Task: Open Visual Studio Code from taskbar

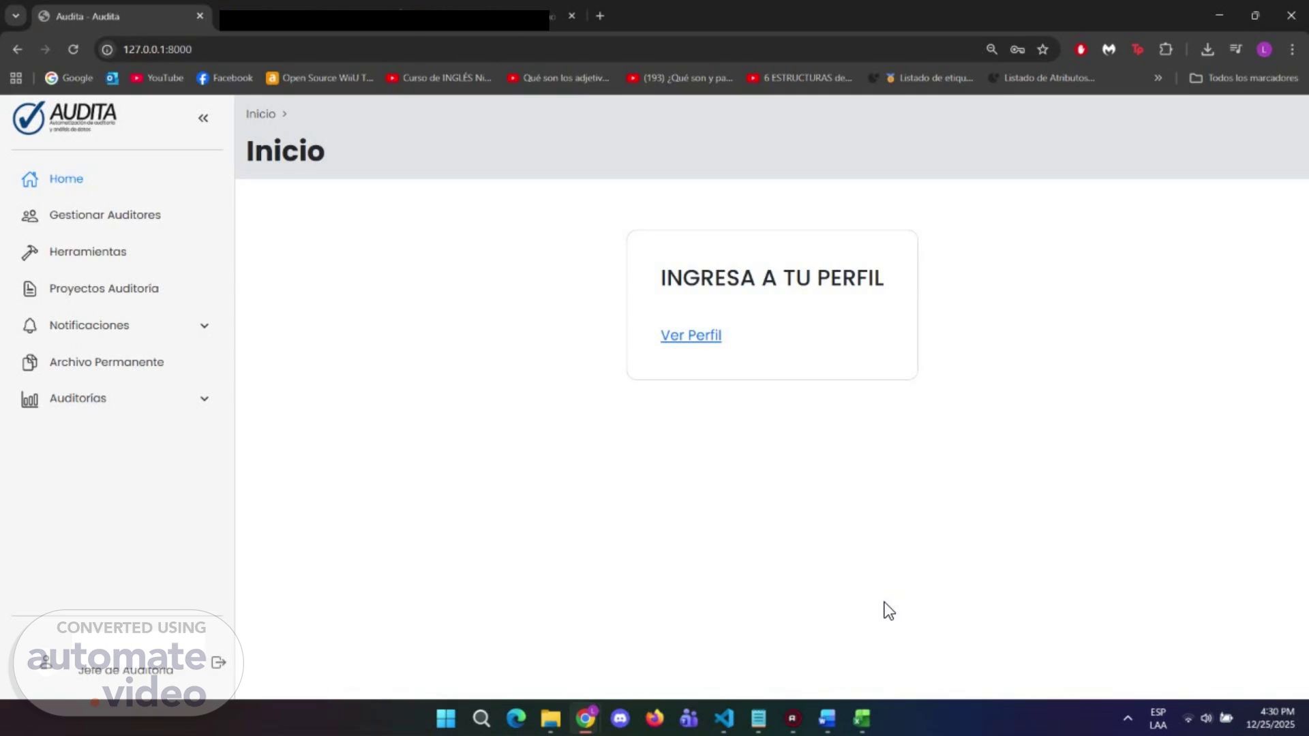Action: tap(723, 718)
